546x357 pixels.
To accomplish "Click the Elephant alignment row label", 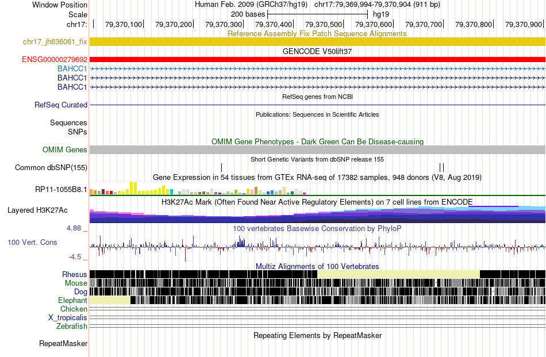I will (x=72, y=300).
